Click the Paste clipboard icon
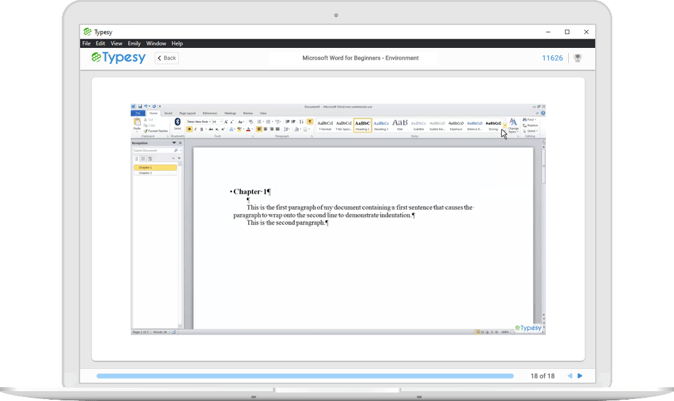 pos(137,123)
